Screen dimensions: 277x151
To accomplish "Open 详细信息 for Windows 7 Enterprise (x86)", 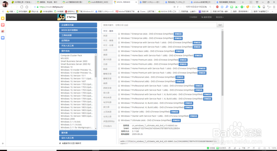I will tap(178, 38).
